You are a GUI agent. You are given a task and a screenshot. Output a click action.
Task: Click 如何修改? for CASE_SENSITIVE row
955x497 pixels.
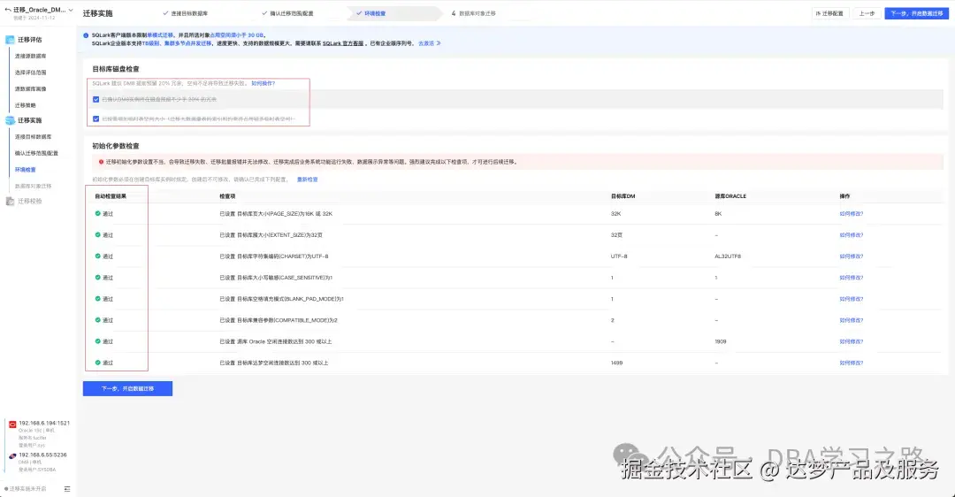pyautogui.click(x=852, y=278)
